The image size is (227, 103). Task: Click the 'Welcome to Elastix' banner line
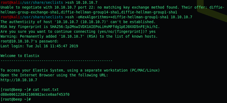pos(20,56)
